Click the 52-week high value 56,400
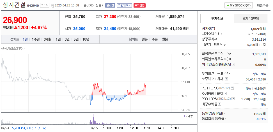Image resolution: width=273 pixels, height=132 pixels. click(250, 79)
